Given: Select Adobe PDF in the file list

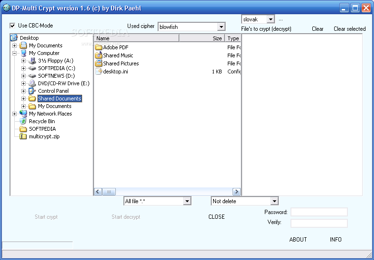Looking at the screenshot, I should tap(116, 47).
